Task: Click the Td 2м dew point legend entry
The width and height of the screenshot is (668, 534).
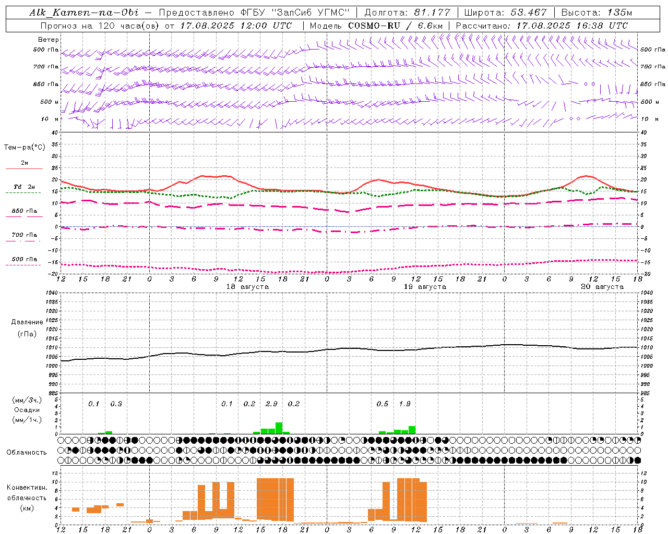Action: 24,187
